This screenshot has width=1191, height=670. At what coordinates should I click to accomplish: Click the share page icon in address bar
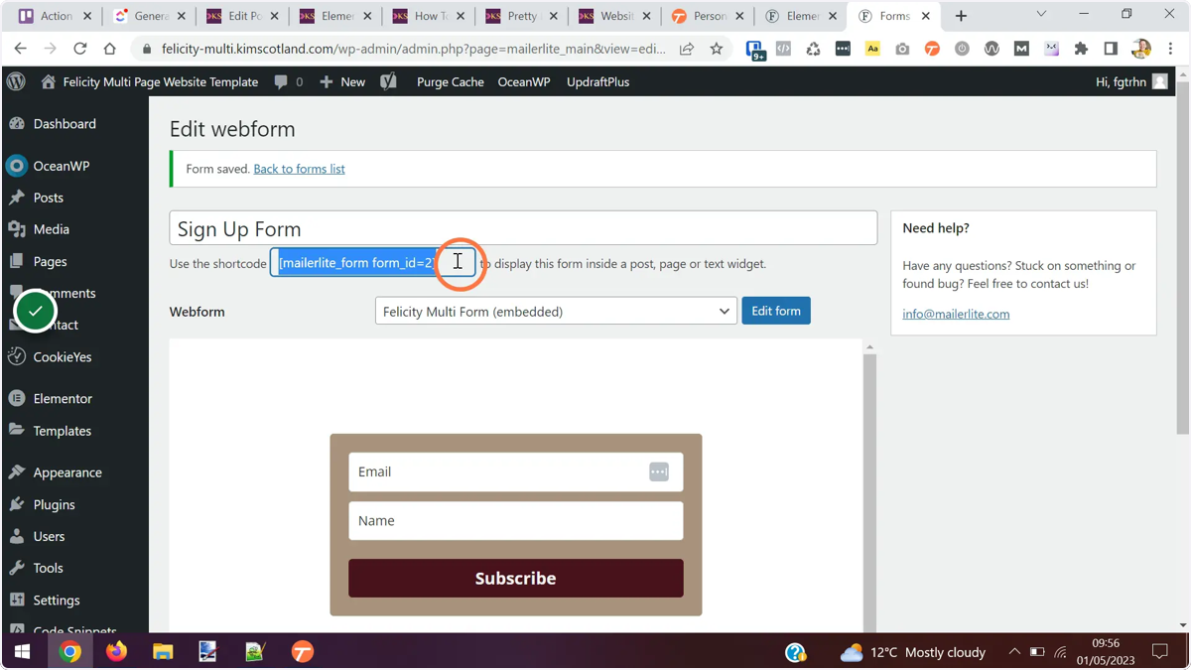[687, 49]
